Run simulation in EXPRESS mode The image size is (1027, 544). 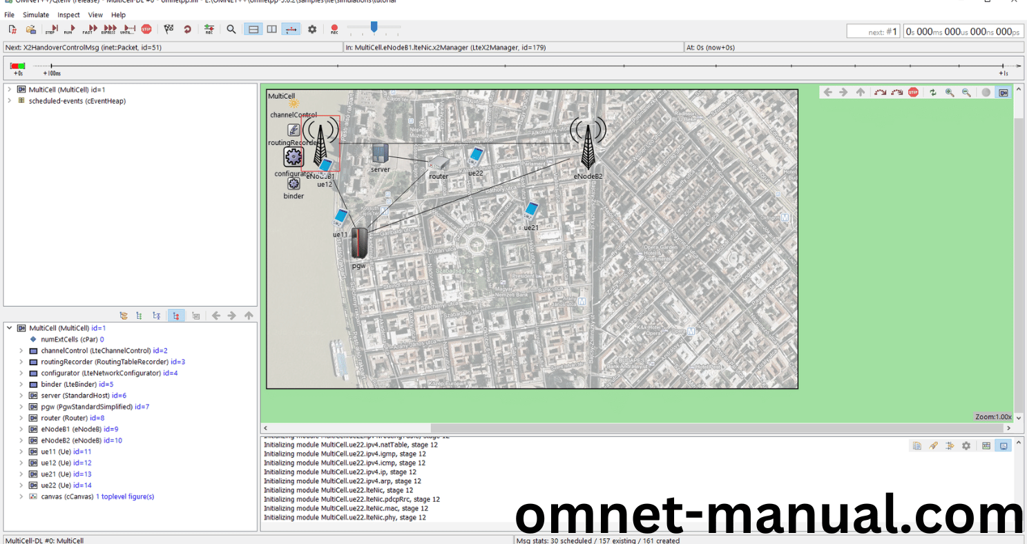coord(109,29)
